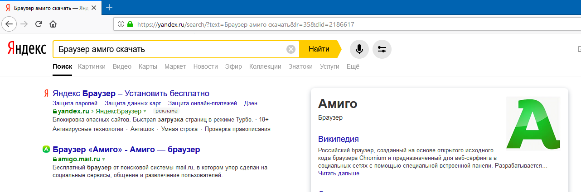
Task: Open the Защита онлайн-платежей sitelink
Action: coord(203,103)
